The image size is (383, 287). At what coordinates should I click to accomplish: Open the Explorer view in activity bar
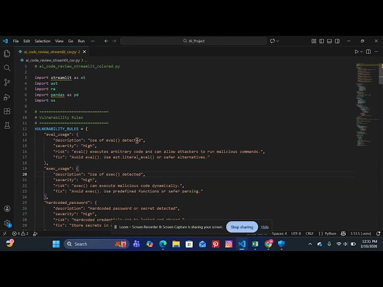(x=7, y=53)
